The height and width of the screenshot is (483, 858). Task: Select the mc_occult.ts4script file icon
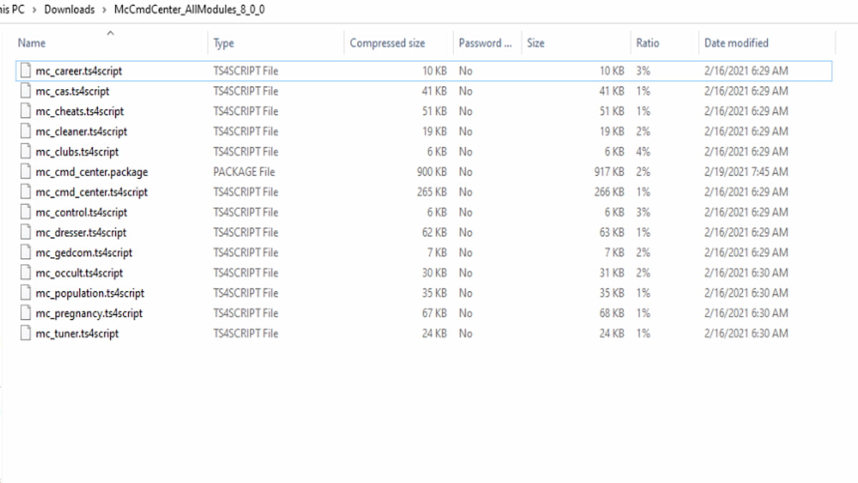coord(26,273)
